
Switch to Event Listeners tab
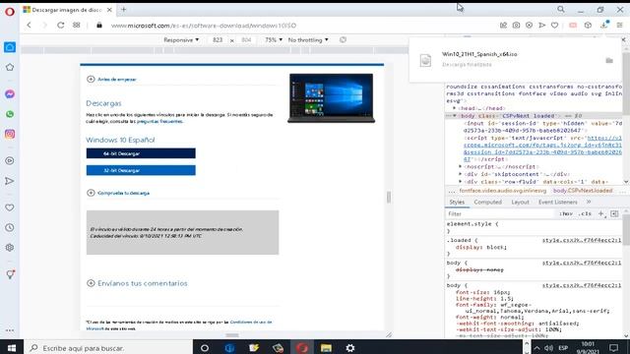click(558, 202)
